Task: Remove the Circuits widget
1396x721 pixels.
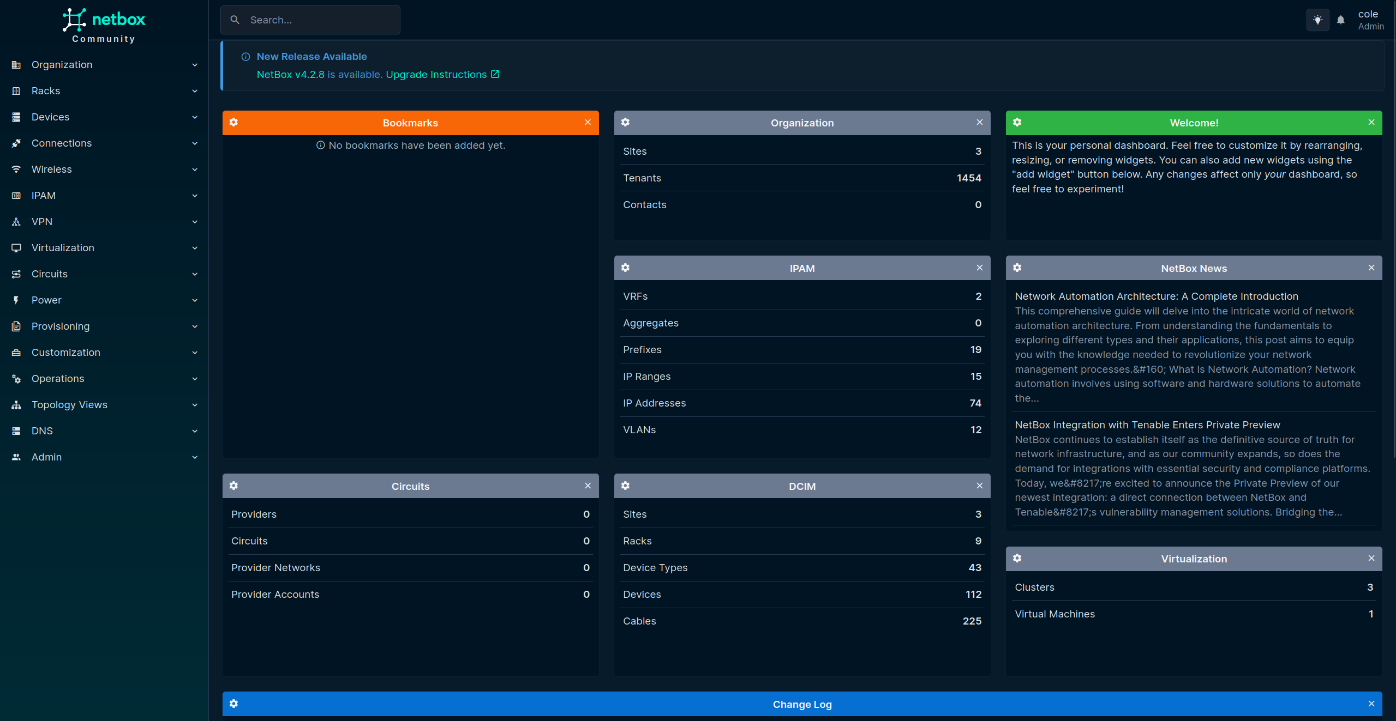Action: [x=588, y=486]
